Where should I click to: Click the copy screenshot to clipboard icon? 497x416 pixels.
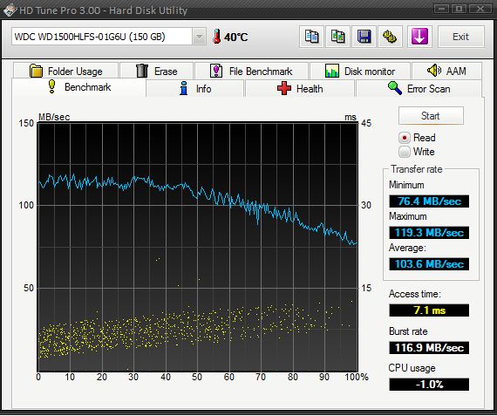coord(338,37)
